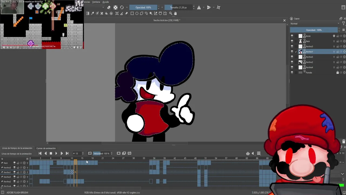Toggle the eraser mode icon

coord(109,8)
